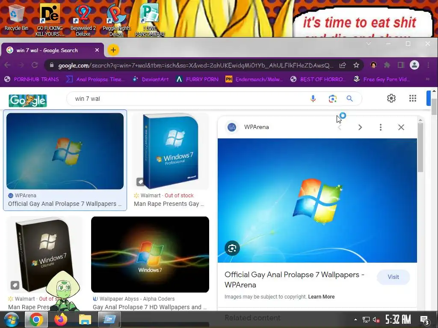The image size is (438, 328).
Task: Click the Google logo
Action: coord(28,100)
